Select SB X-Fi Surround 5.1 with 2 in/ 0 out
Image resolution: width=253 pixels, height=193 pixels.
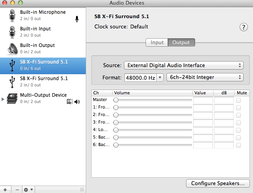click(43, 82)
